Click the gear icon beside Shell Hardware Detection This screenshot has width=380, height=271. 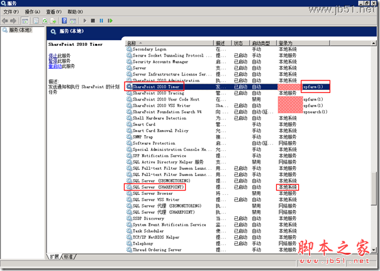point(129,118)
